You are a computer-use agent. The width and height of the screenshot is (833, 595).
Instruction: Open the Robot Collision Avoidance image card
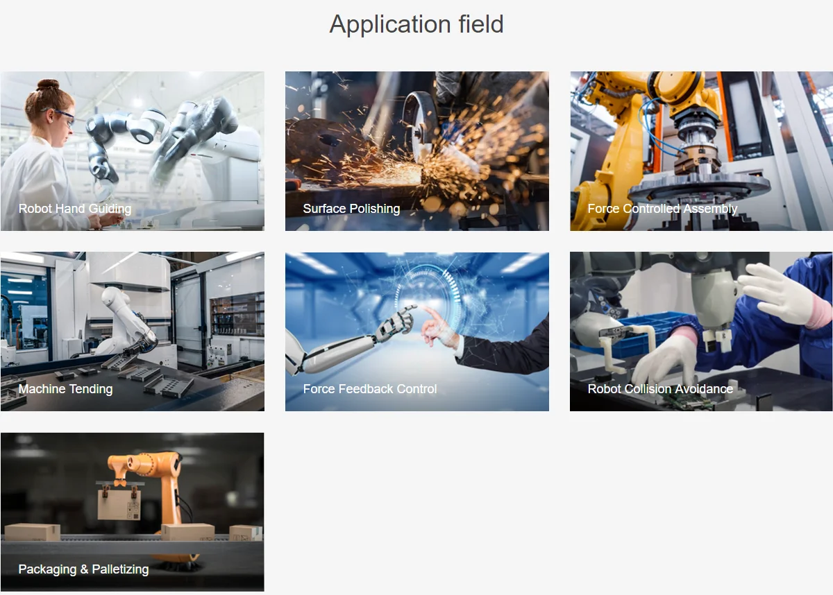click(x=701, y=331)
